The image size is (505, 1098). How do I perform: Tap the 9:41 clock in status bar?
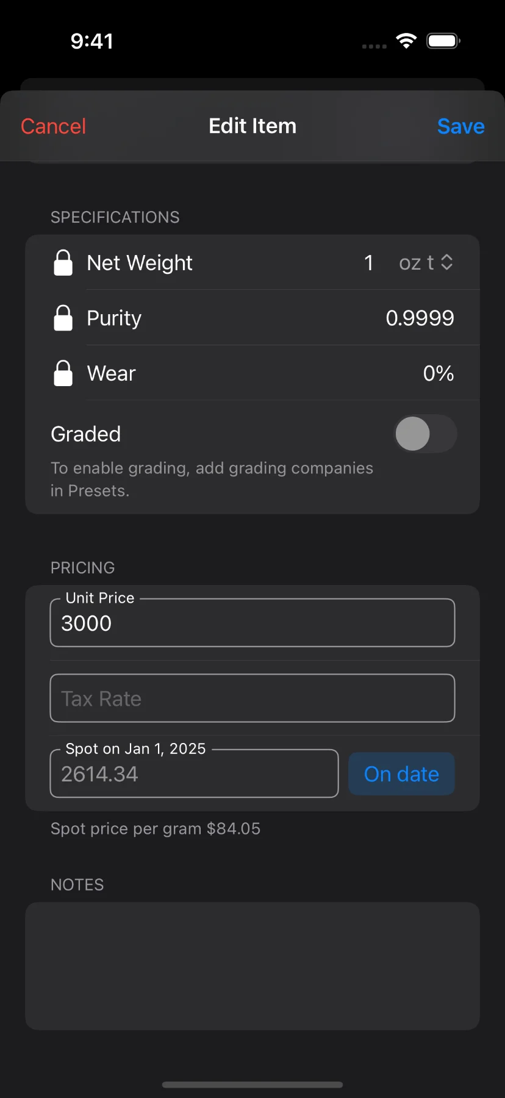92,41
